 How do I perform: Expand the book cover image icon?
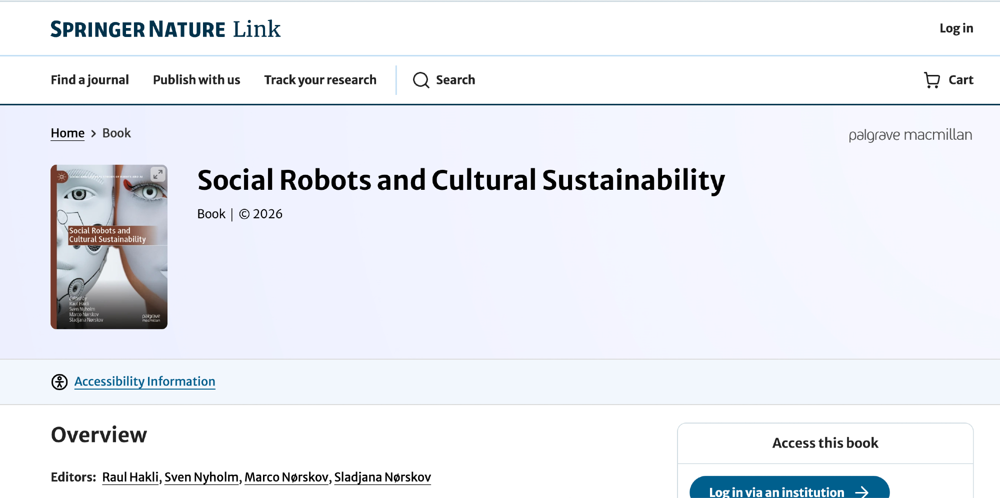[x=157, y=174]
